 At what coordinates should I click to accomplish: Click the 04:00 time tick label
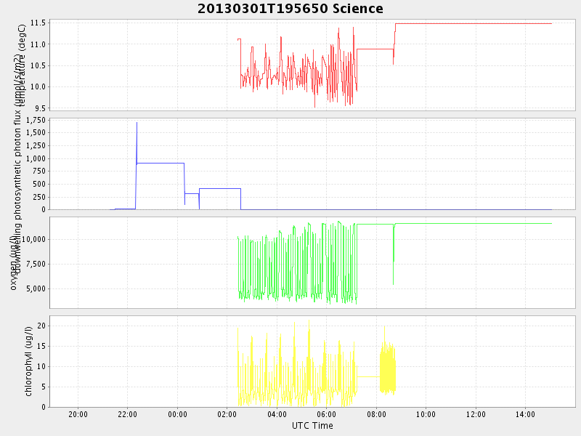coord(277,414)
